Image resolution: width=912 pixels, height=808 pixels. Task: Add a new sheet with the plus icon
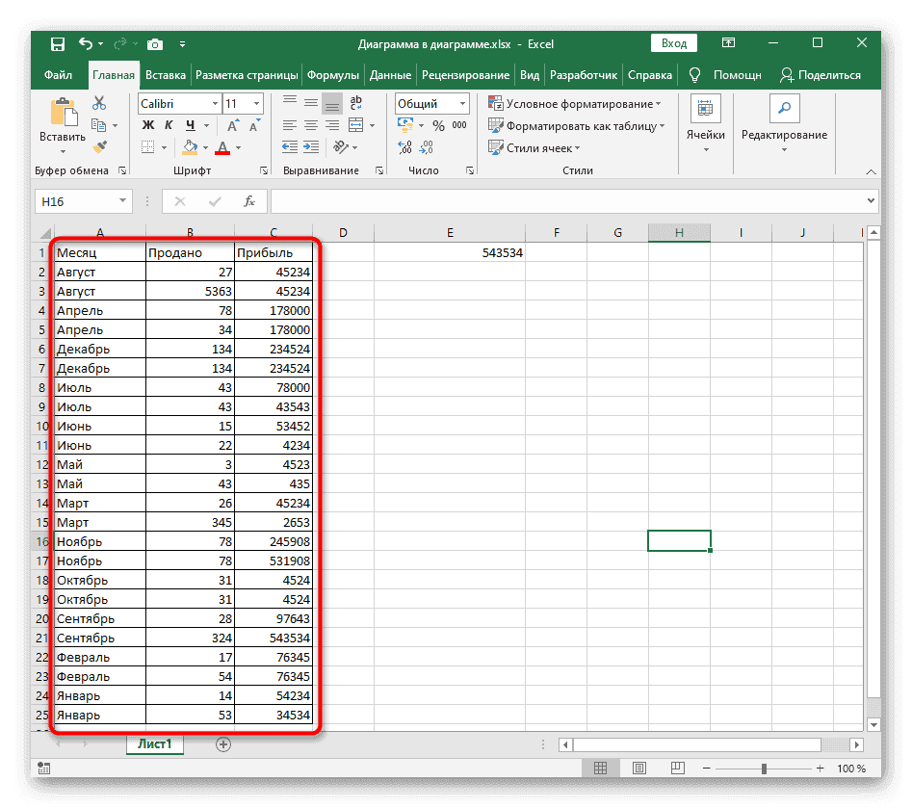click(223, 744)
